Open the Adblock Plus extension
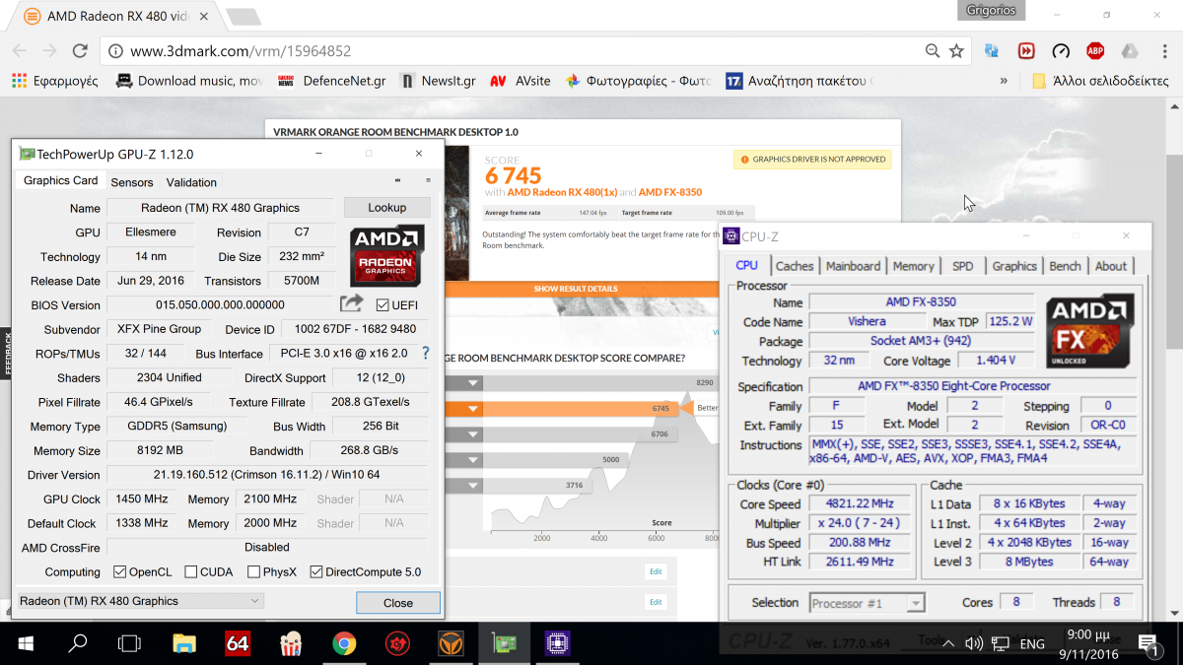 pyautogui.click(x=1095, y=51)
